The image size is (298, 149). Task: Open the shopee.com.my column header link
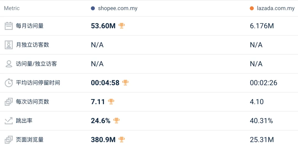[x=118, y=8]
